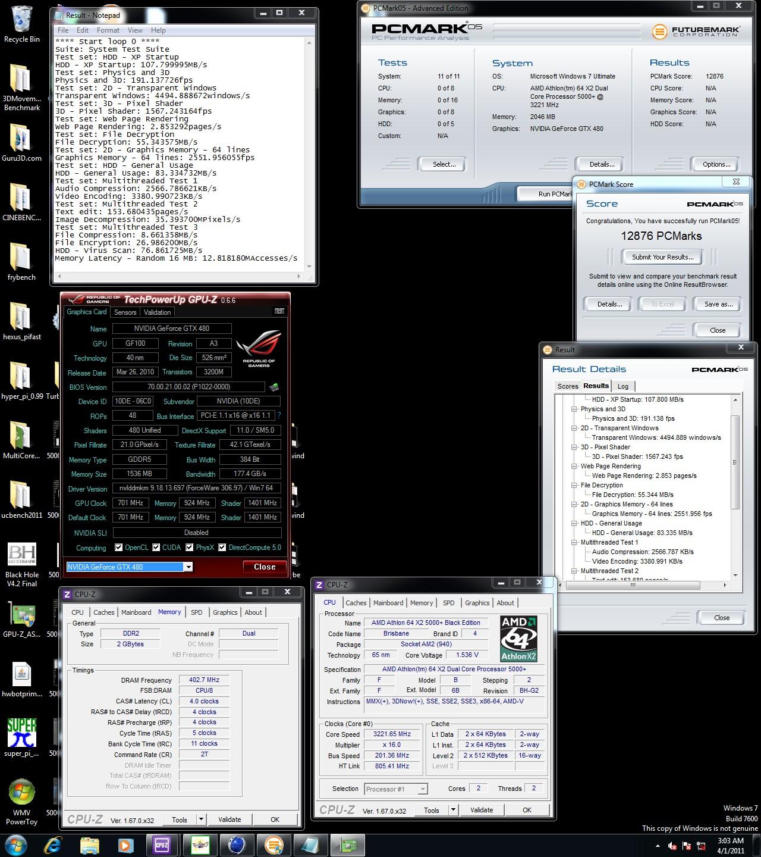
Task: Switch to the Sensors tab in GPU-Z
Action: click(x=125, y=312)
